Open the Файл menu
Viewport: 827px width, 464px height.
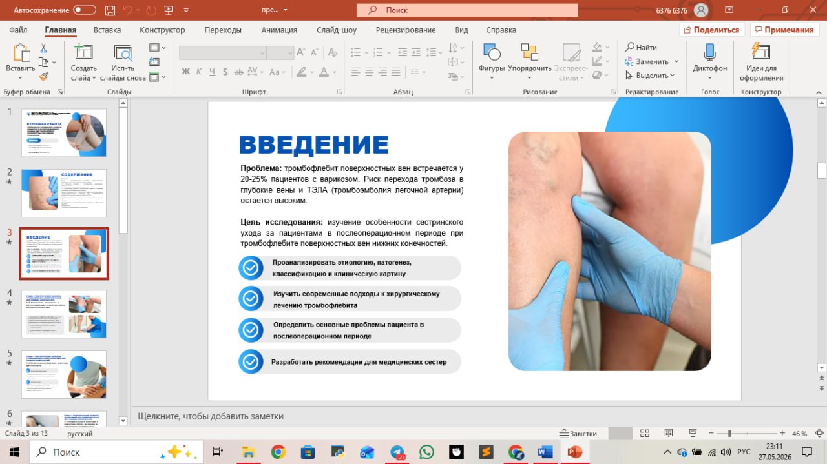tap(18, 30)
